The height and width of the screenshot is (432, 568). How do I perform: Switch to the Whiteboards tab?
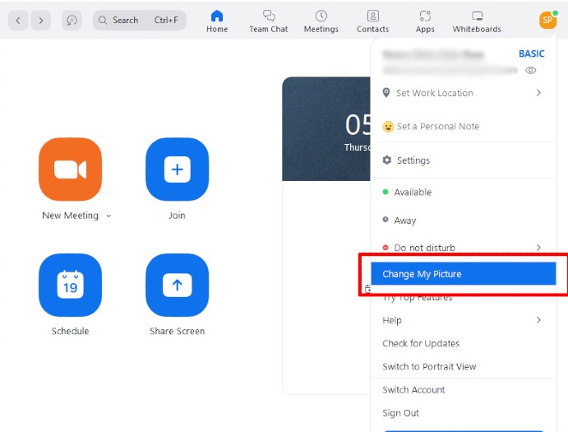click(477, 21)
